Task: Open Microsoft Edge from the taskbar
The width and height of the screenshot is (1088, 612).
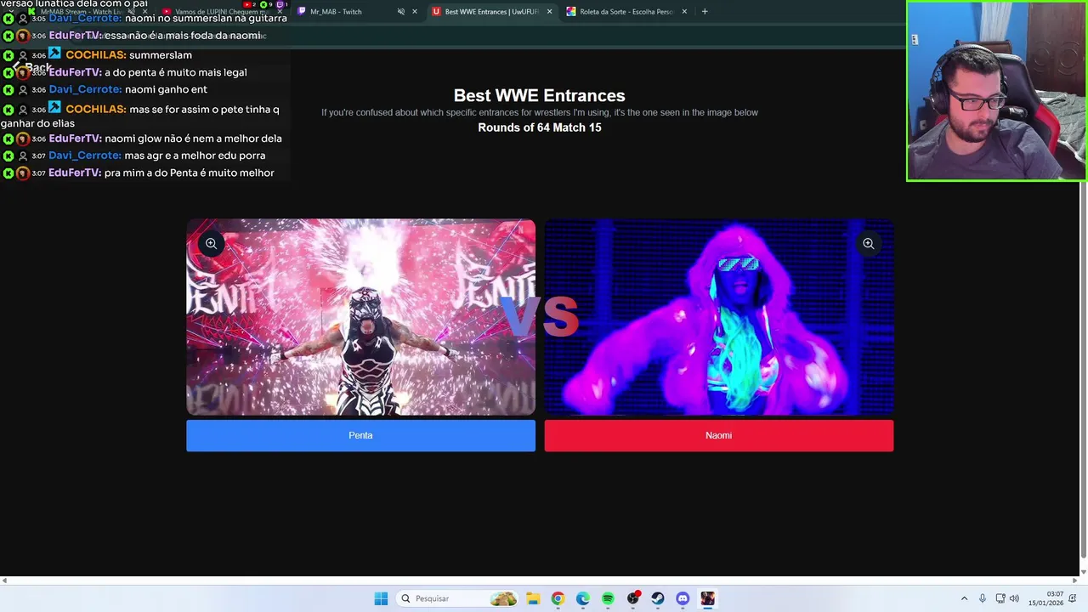Action: click(x=582, y=598)
